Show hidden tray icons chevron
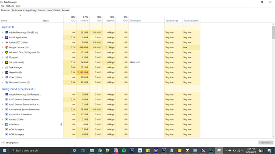Image resolution: width=275 pixels, height=154 pixels. click(225, 151)
